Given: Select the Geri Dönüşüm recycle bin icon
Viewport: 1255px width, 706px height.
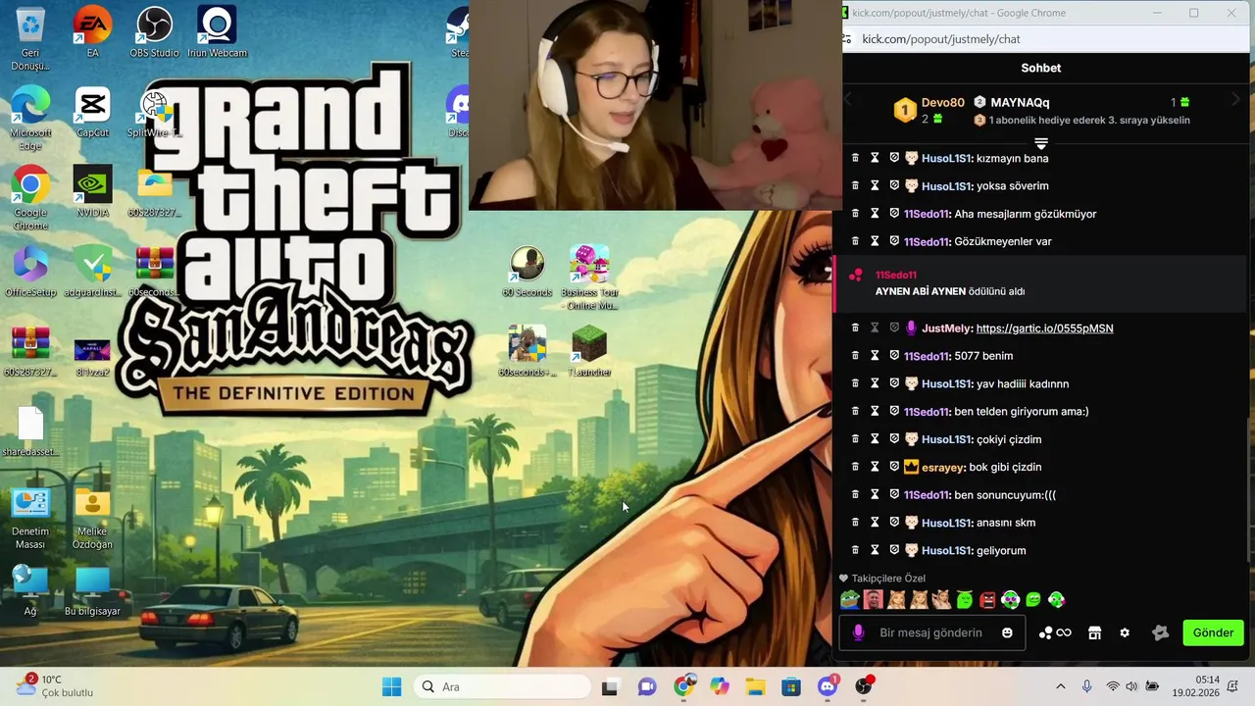Looking at the screenshot, I should click(x=30, y=39).
